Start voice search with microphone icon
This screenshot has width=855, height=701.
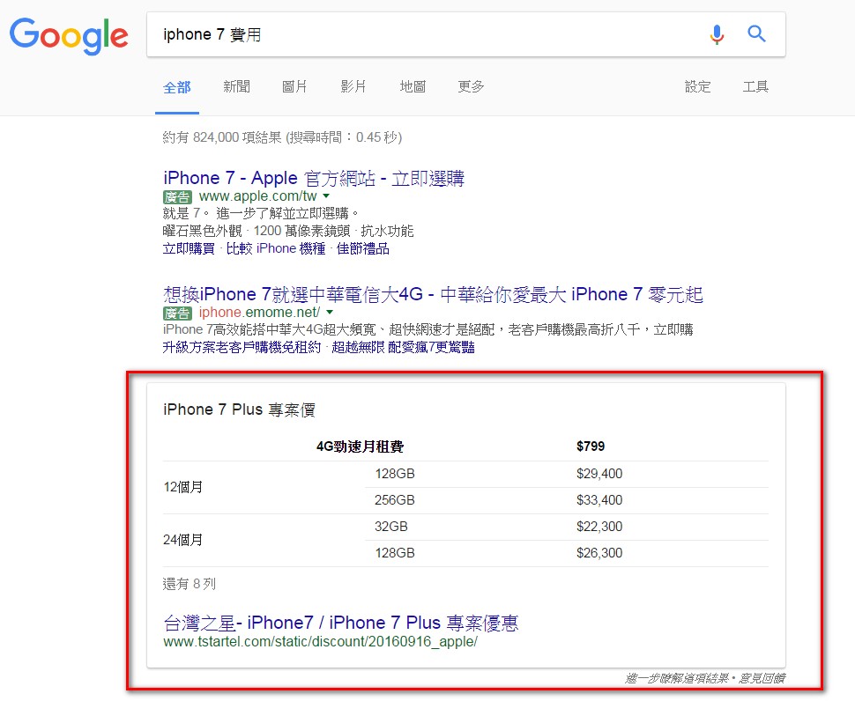coord(717,34)
